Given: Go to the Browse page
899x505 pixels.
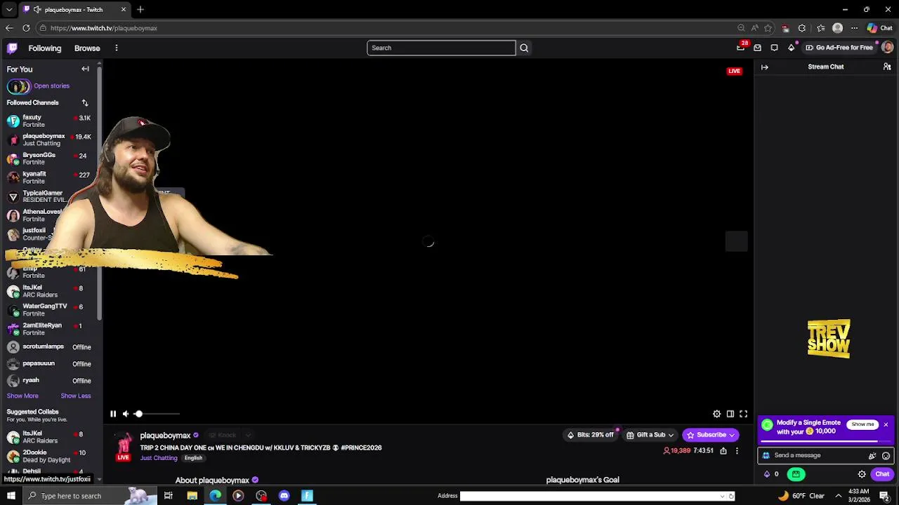Looking at the screenshot, I should pos(87,48).
